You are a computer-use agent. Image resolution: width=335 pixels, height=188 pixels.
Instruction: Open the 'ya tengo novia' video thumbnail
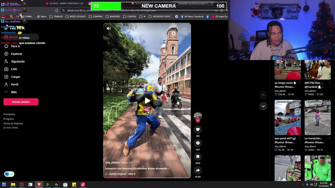click(288, 70)
